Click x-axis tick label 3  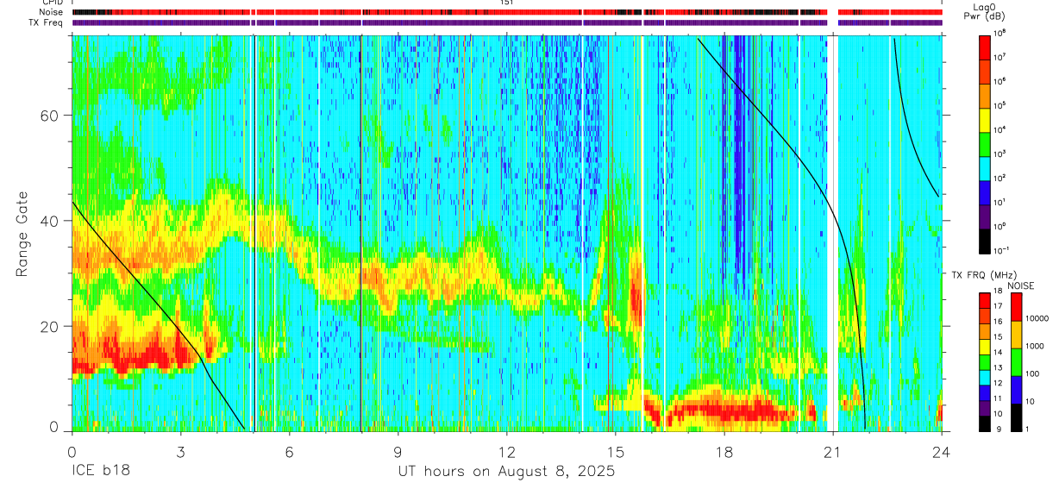tap(180, 451)
